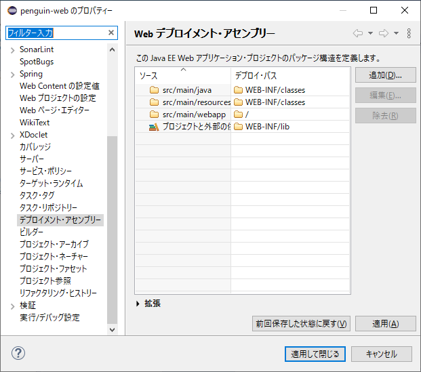
Task: Click the tree scrollbar up arrow
Action: (x=113, y=49)
